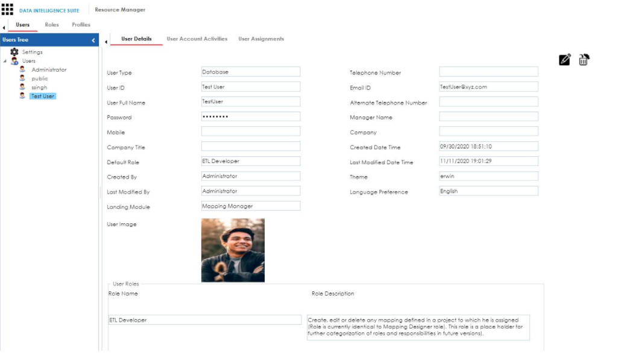The width and height of the screenshot is (633, 356).
Task: Click the user profile photo
Action: pos(233,250)
